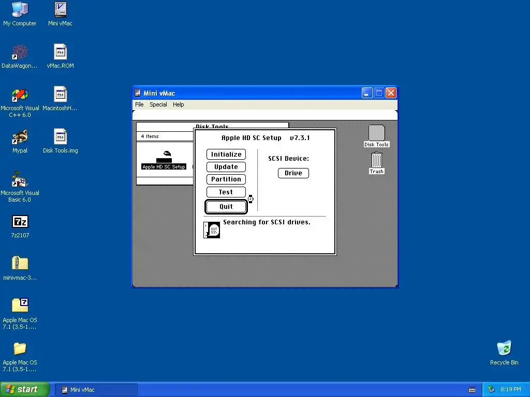Open the Special menu in Mini vMac
Viewport: 530px width, 397px height.
pyautogui.click(x=158, y=104)
